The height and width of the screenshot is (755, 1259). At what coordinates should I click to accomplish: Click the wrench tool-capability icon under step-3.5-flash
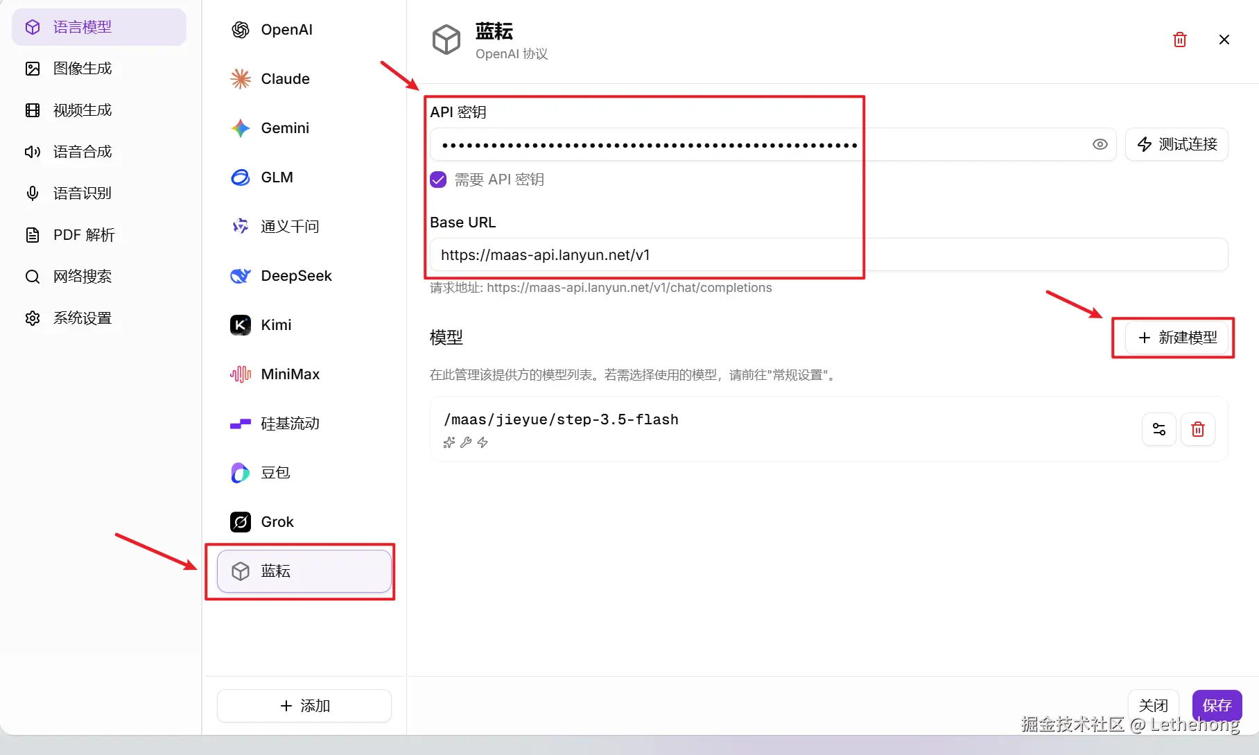coord(466,442)
